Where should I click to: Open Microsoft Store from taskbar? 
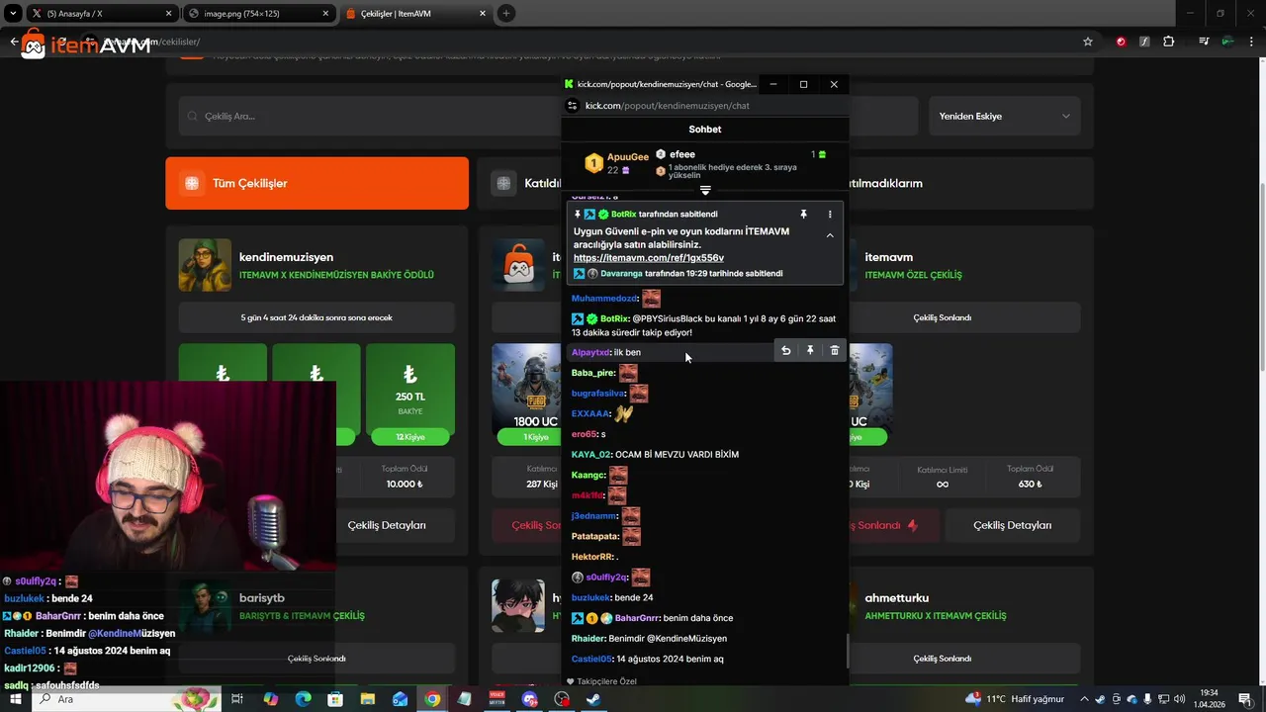pyautogui.click(x=335, y=699)
